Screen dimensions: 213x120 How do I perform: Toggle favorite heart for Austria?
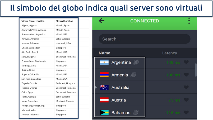coord(186,100)
